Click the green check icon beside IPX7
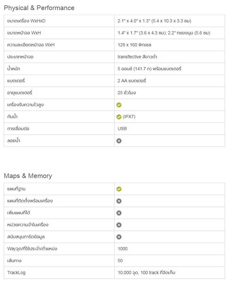The height and width of the screenshot is (282, 230). (119, 117)
